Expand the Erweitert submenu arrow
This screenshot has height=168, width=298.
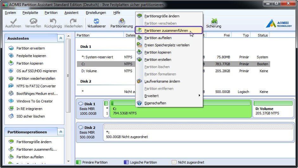click(x=199, y=96)
